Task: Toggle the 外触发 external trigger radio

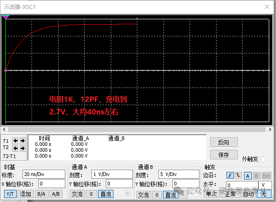Action: [263, 159]
